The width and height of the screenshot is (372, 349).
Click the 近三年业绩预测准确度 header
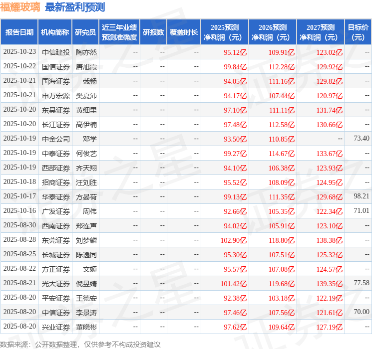(x=119, y=32)
